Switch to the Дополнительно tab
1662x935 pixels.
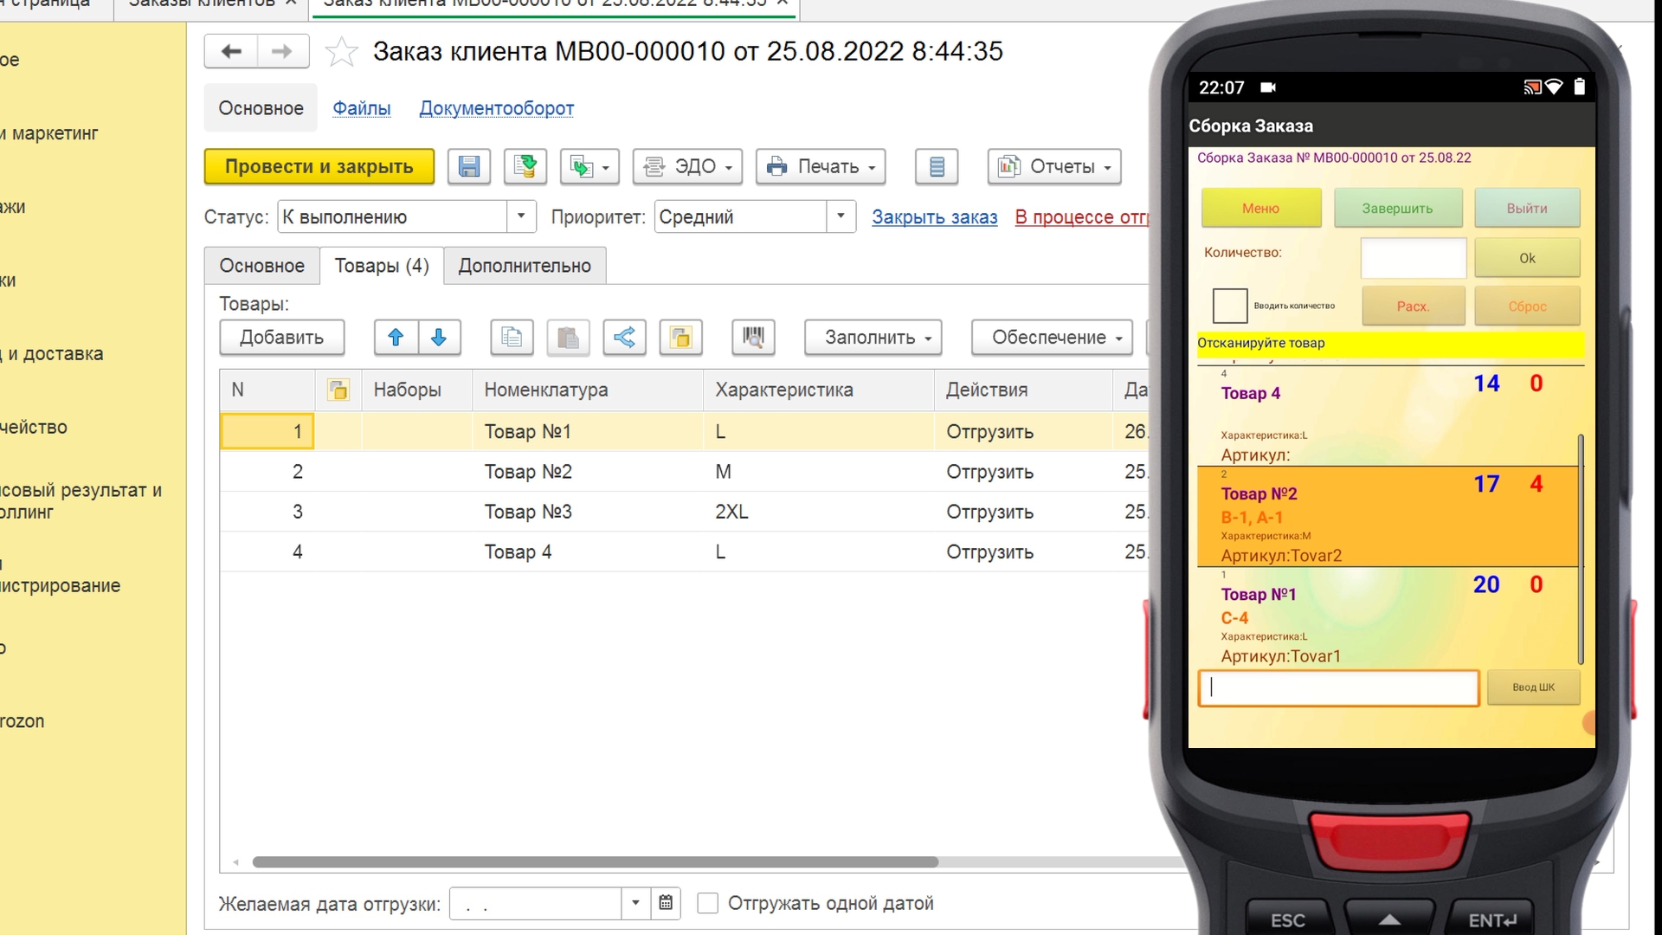pyautogui.click(x=525, y=266)
